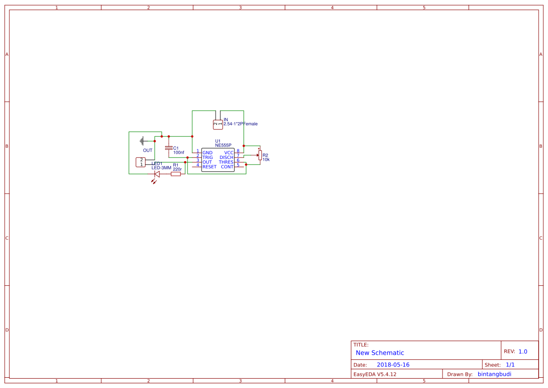Click the capacitor C1 100nf symbol

168,148
